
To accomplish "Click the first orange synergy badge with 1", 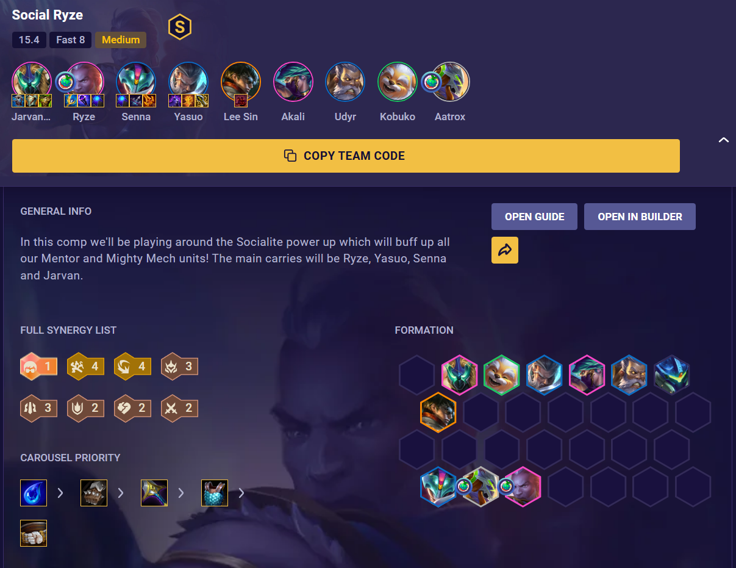I will [x=39, y=367].
